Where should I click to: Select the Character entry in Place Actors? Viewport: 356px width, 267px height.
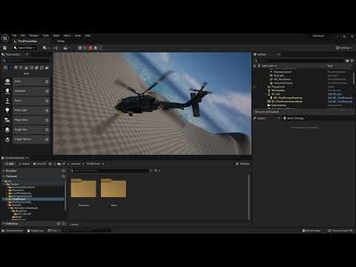26,91
